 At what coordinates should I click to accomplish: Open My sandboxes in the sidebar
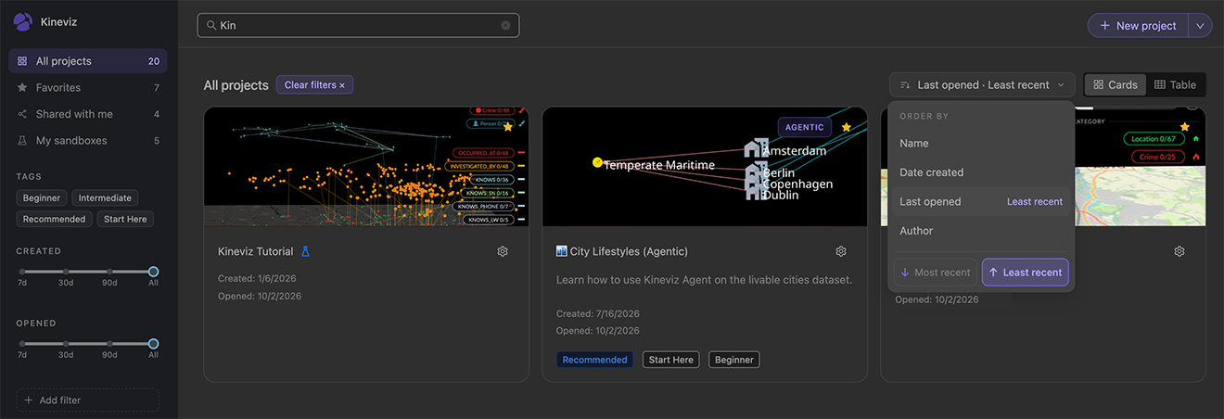[88, 141]
